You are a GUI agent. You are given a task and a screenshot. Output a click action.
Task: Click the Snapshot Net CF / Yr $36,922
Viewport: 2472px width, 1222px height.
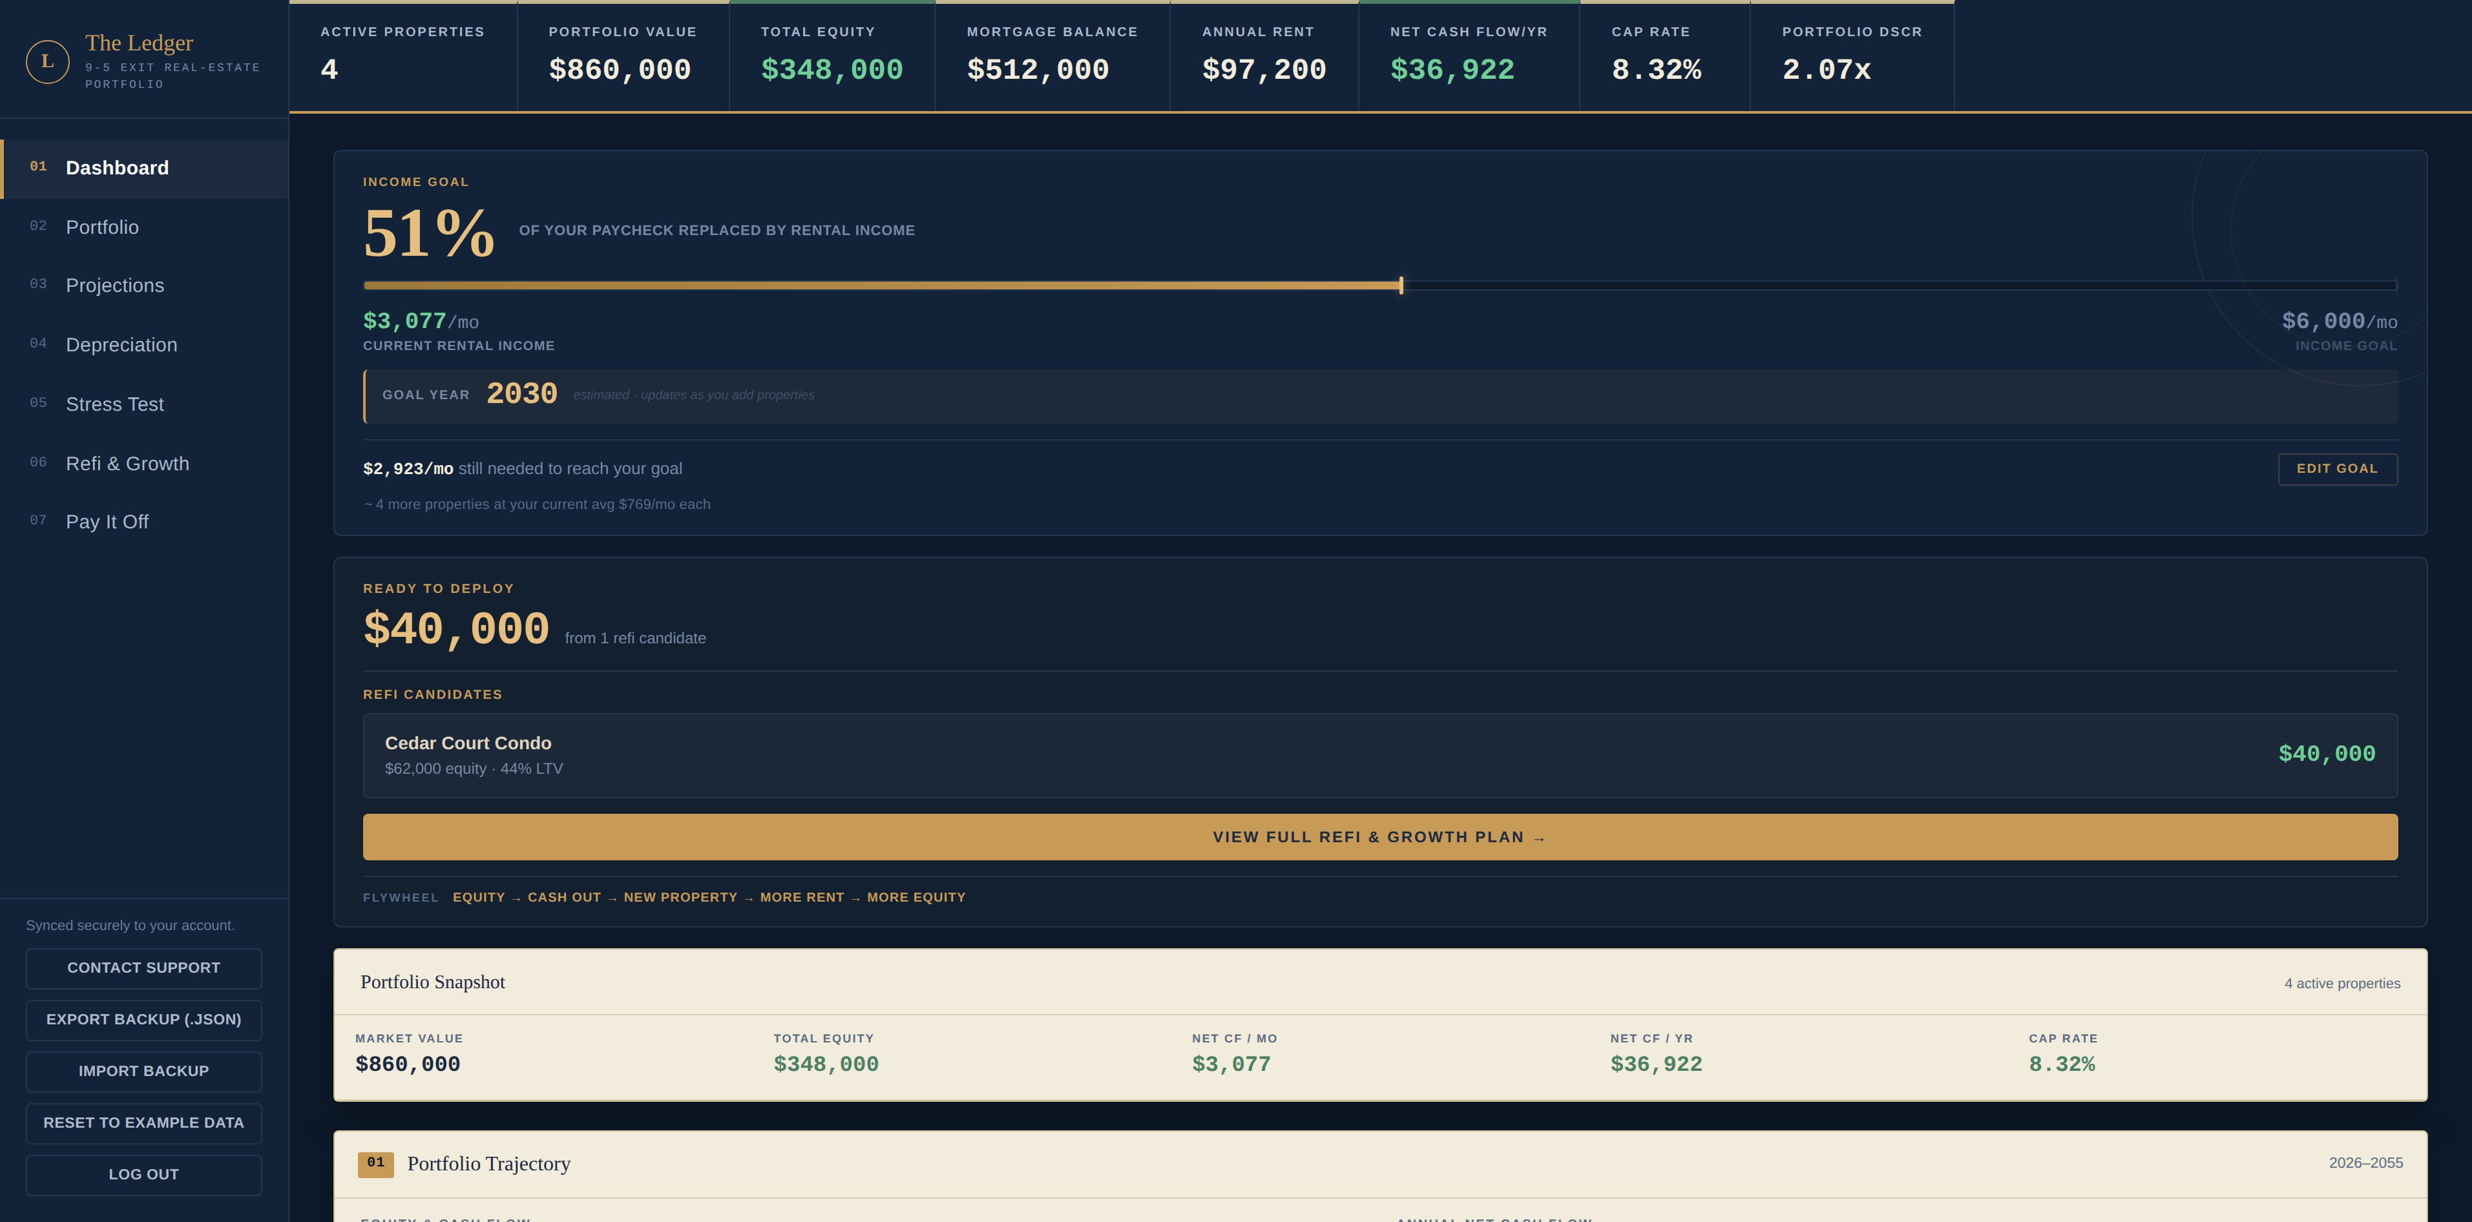pos(1657,1064)
